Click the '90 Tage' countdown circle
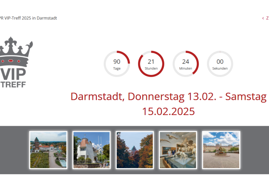Viewport: 269px width, 177px height. click(x=117, y=64)
